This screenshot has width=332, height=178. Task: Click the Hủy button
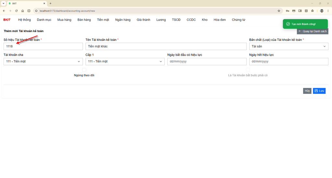pyautogui.click(x=307, y=91)
